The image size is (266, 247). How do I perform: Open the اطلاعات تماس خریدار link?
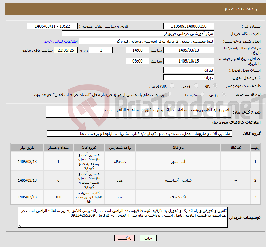pos(60,41)
